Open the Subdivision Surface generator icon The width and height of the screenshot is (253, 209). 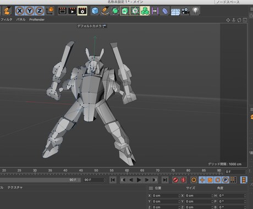coord(115,11)
